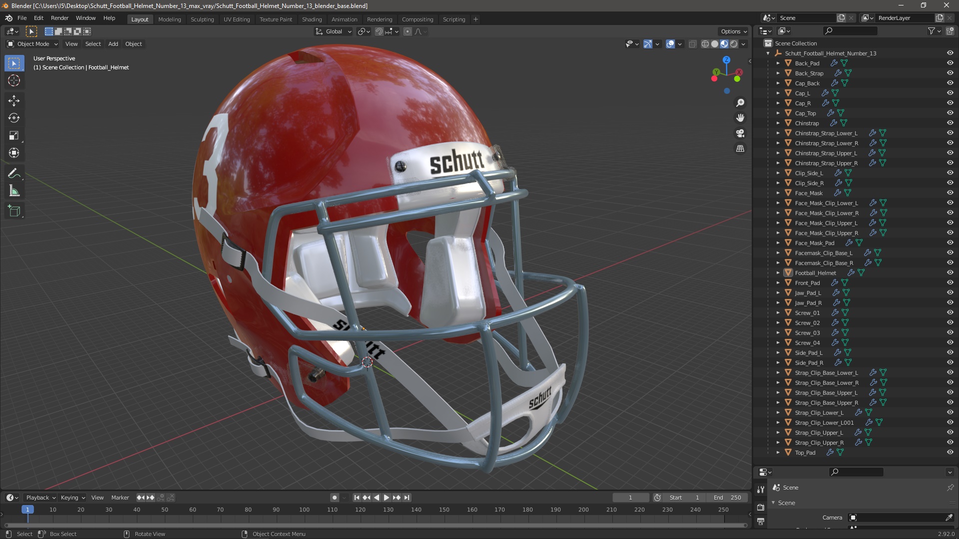Hide the Screw_01 object

coord(950,313)
